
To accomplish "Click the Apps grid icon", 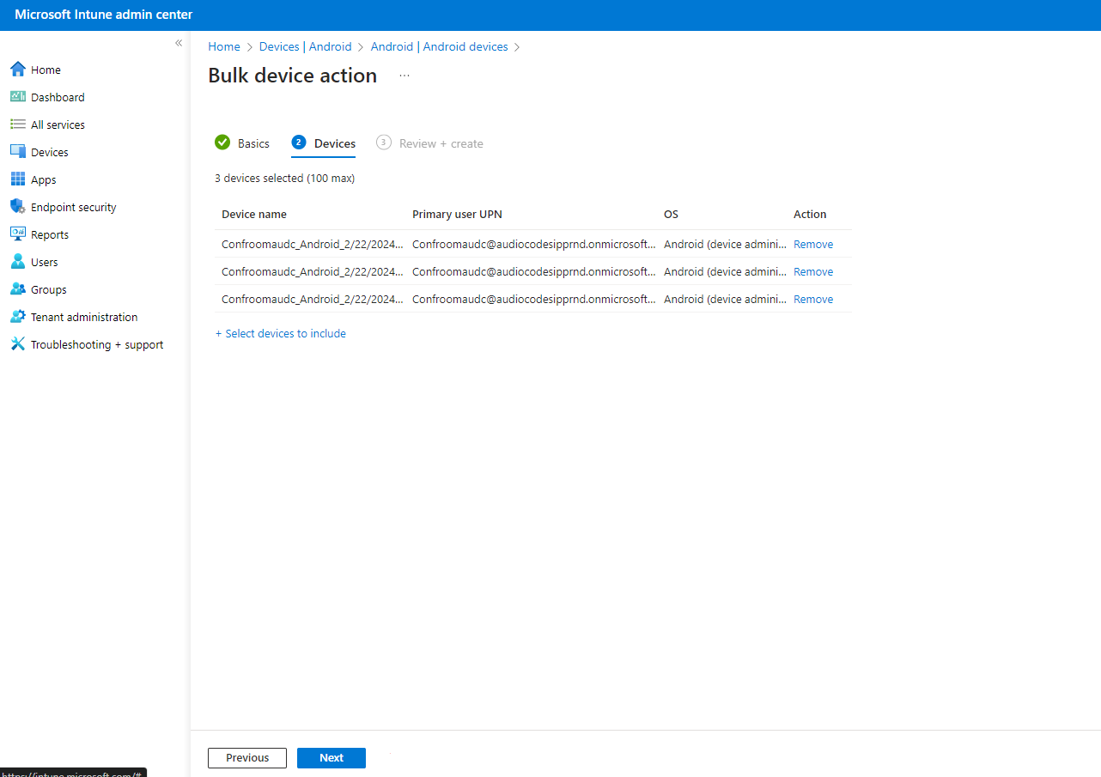I will pyautogui.click(x=17, y=179).
